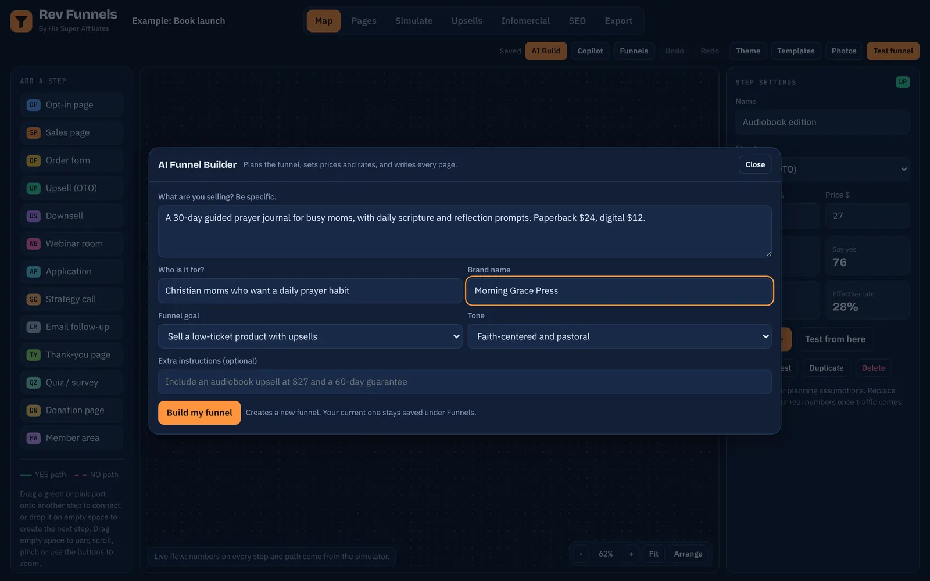Open the Funnels list button
The height and width of the screenshot is (581, 930).
pos(634,51)
